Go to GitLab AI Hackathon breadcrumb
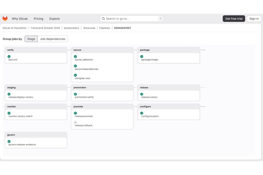 (x=15, y=28)
